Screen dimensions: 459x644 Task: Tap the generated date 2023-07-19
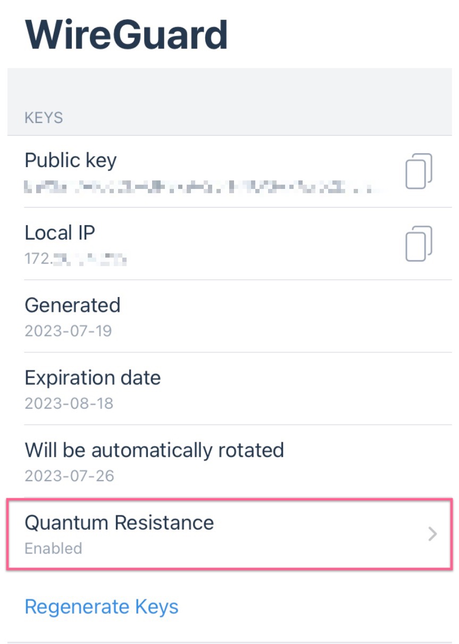(69, 331)
